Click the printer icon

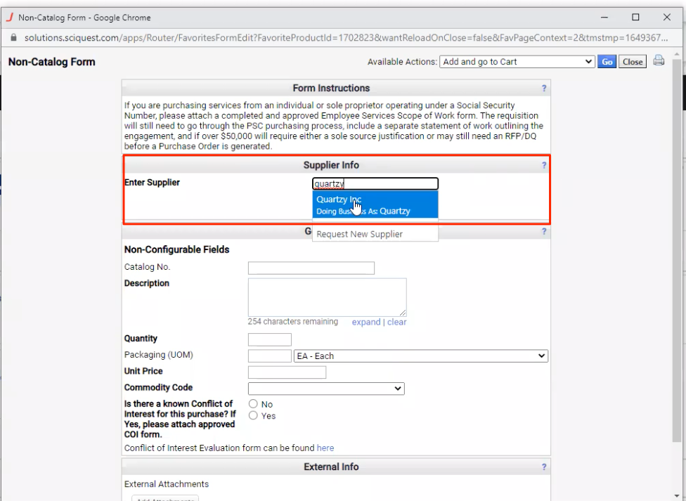[659, 60]
